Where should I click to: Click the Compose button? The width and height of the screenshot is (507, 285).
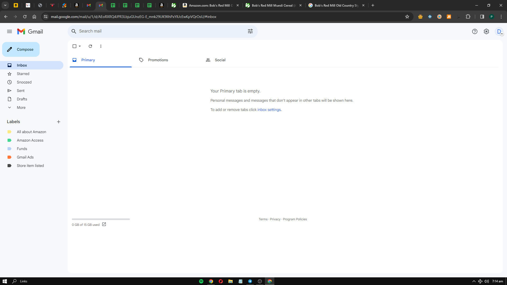point(21,49)
